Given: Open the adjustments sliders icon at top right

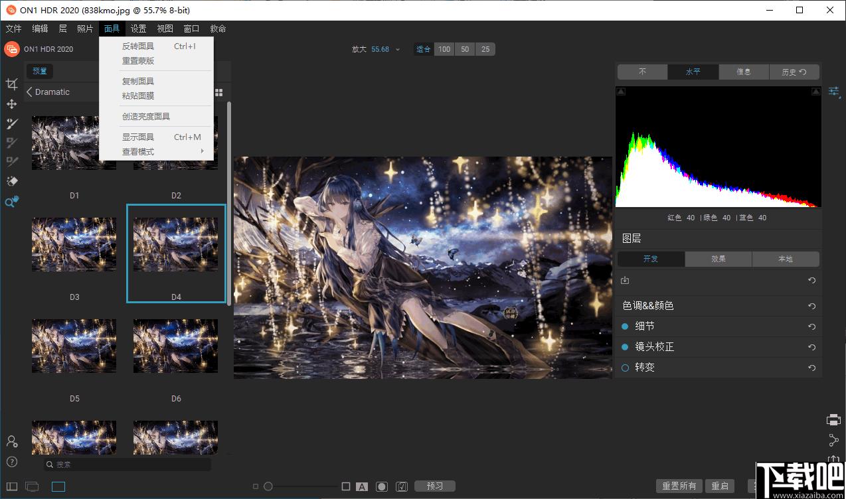Looking at the screenshot, I should 834,92.
